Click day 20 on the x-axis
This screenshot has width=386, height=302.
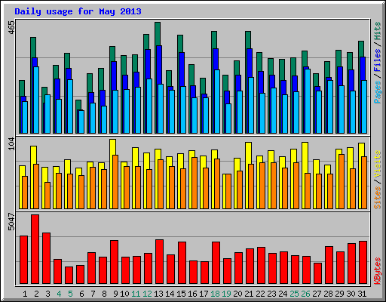[237, 294]
